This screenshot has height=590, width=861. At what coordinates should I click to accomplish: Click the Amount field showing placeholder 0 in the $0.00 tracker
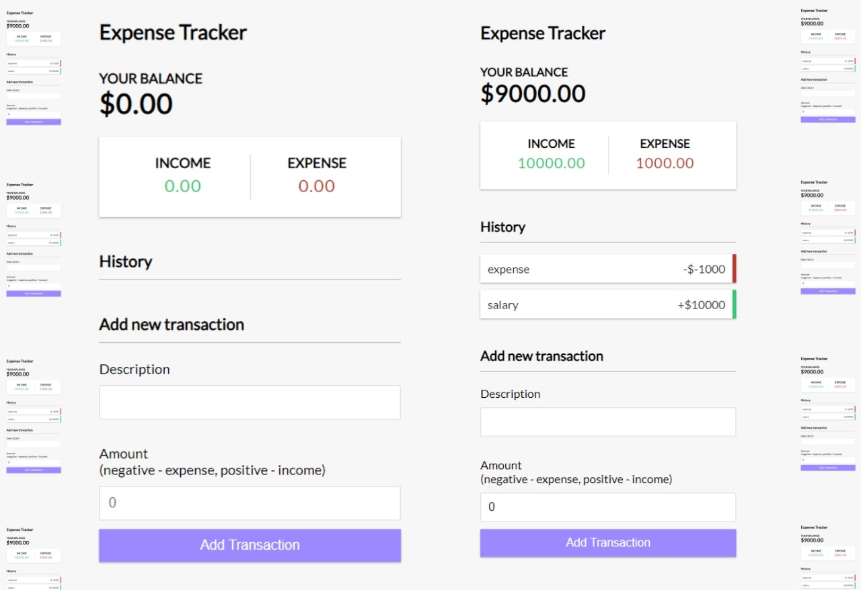click(x=250, y=503)
